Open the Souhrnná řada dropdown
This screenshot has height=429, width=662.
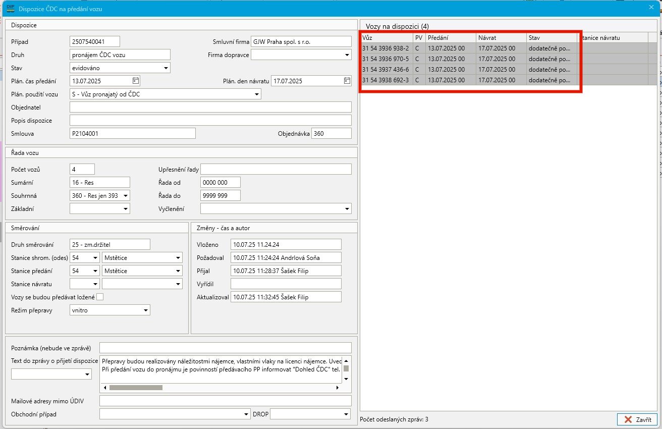point(125,195)
